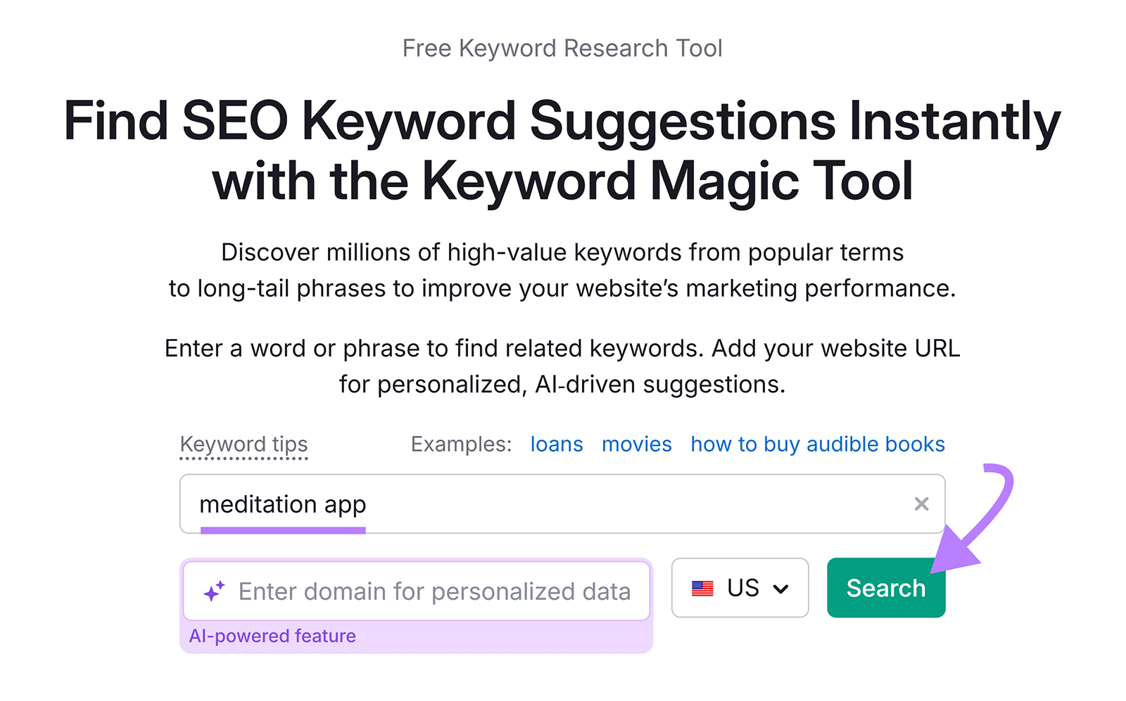This screenshot has height=701, width=1126.
Task: Click the purple underline bar beneath keyword text
Action: pos(283,529)
